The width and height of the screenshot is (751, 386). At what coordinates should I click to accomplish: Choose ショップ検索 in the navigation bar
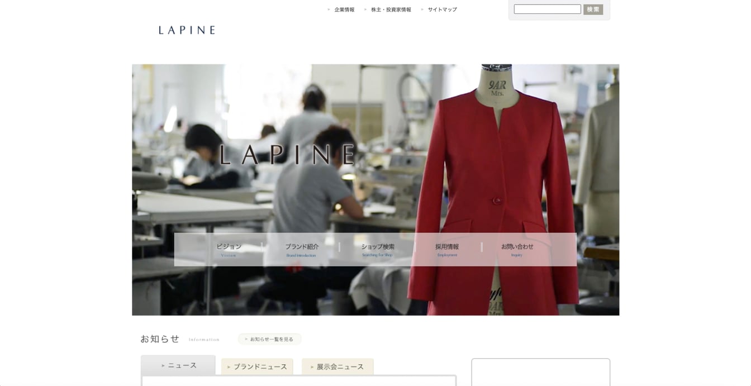click(x=377, y=249)
